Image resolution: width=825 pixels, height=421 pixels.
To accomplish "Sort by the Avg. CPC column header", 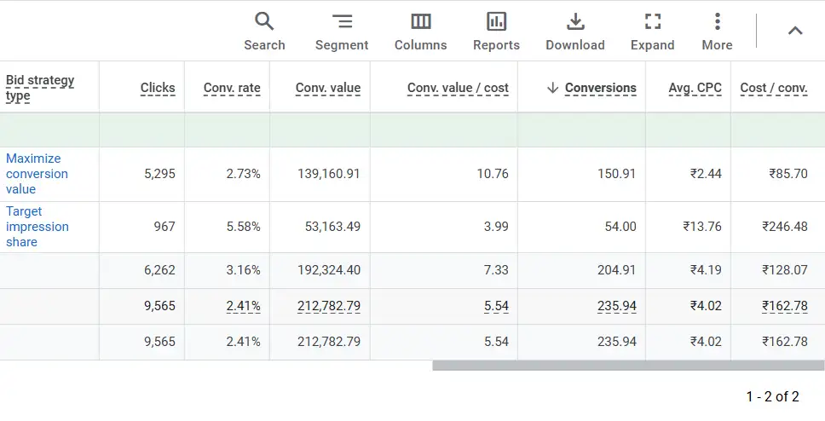I will [695, 88].
